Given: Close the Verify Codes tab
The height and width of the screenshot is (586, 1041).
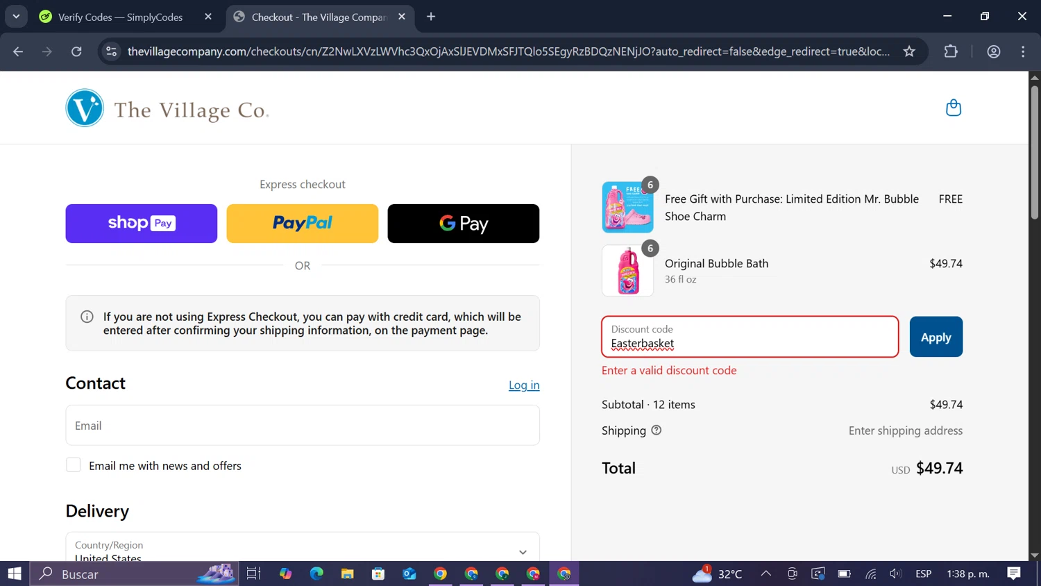Looking at the screenshot, I should click(x=208, y=17).
